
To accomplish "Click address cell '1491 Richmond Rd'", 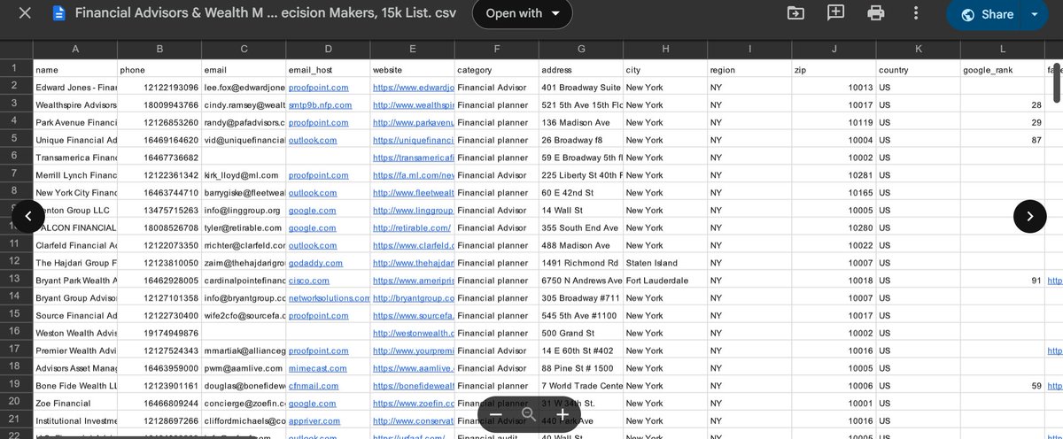I will click(580, 263).
